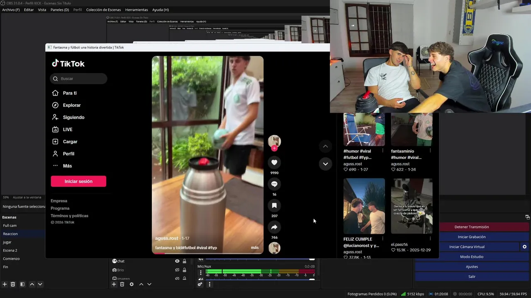531x298 pixels.
Task: Click the video progress bar
Action: [207, 253]
